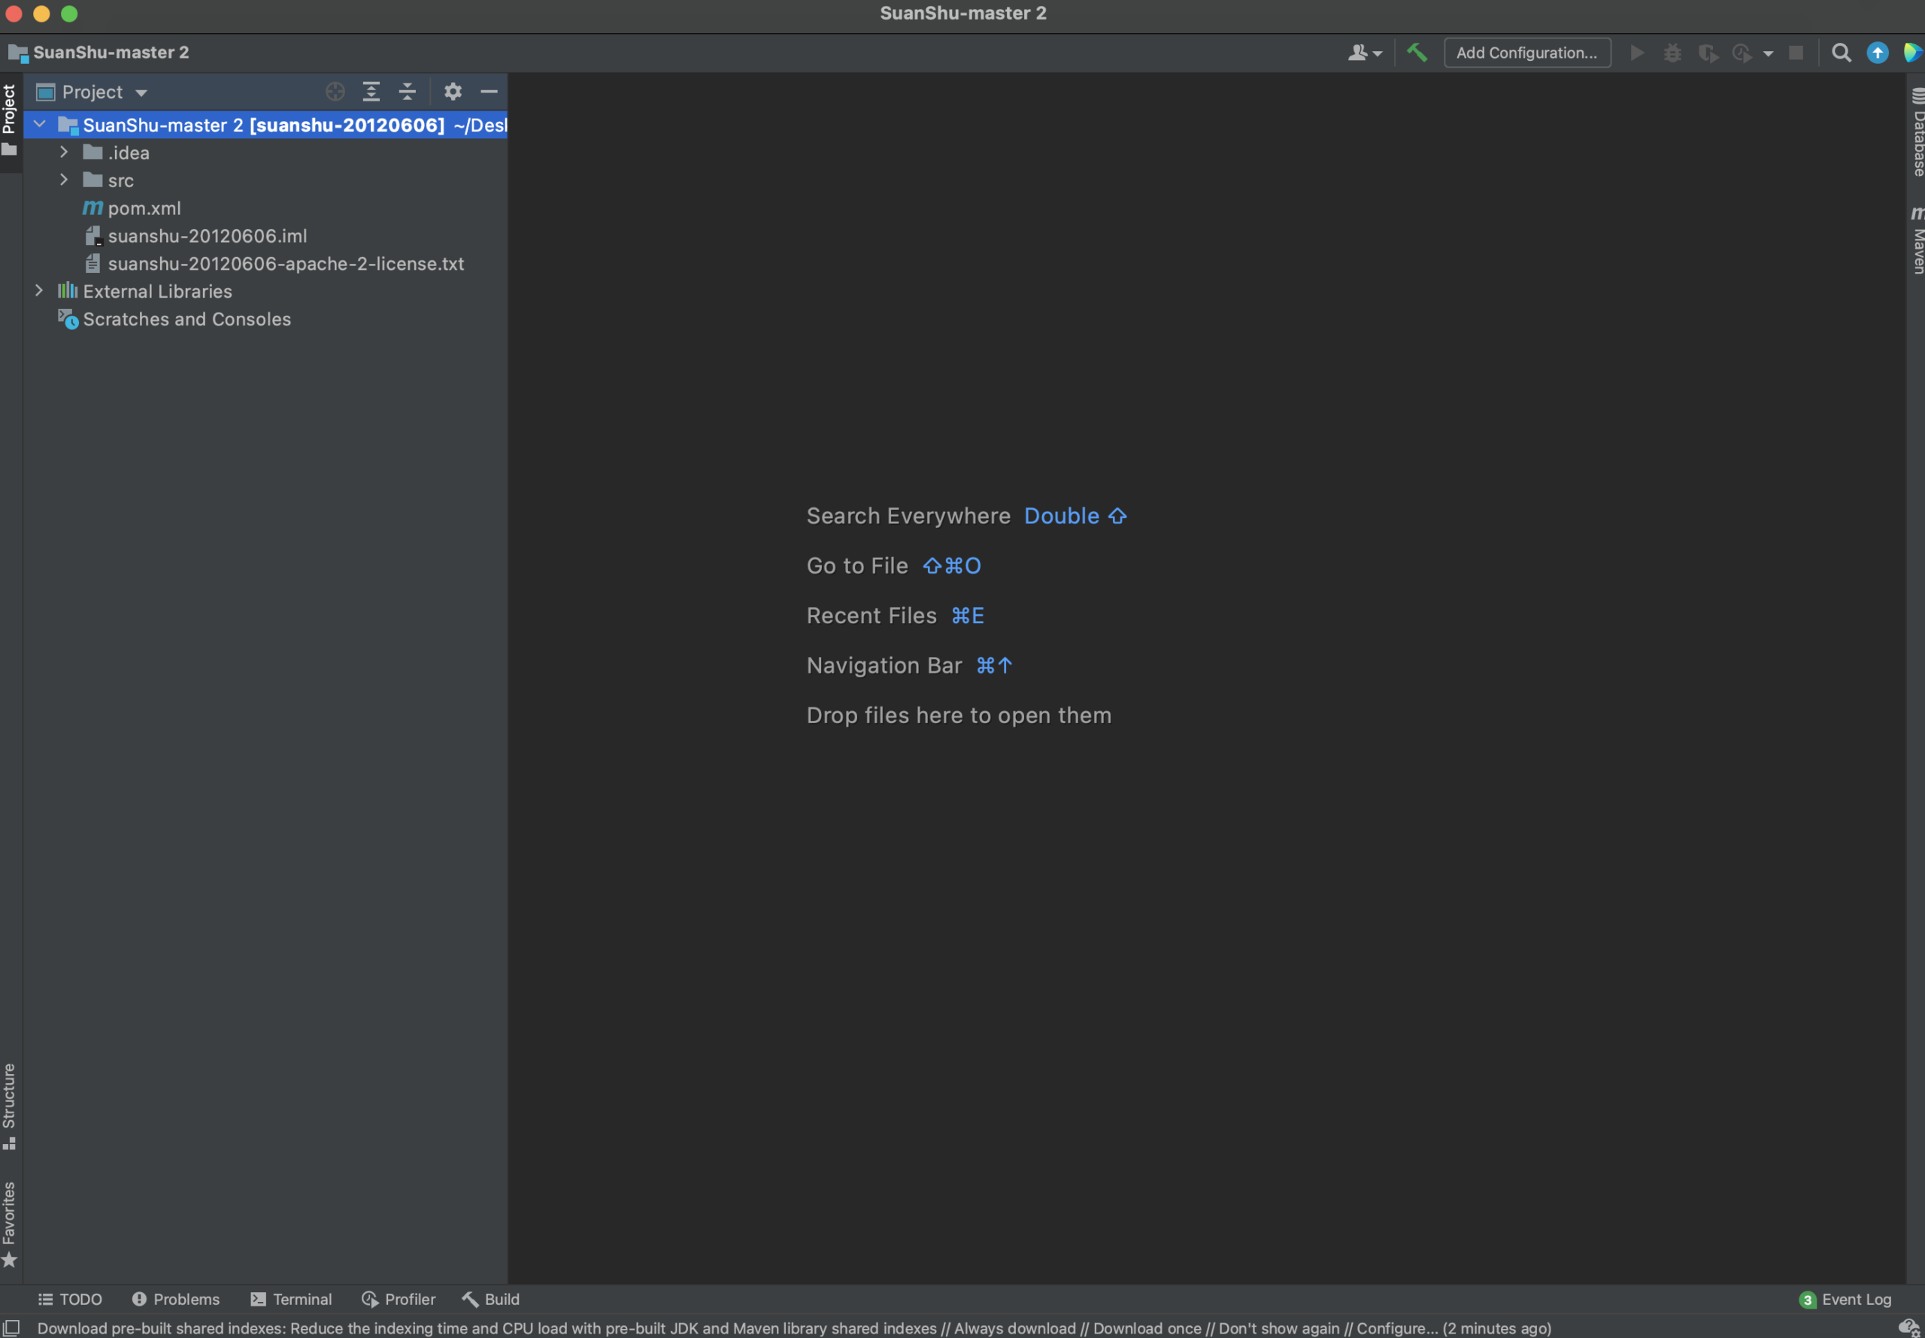Toggle the Favorites side tab
The image size is (1925, 1338).
pos(10,1224)
